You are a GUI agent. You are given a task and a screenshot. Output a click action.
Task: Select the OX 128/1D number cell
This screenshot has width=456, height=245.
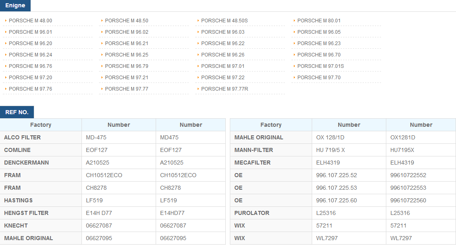[x=349, y=137]
